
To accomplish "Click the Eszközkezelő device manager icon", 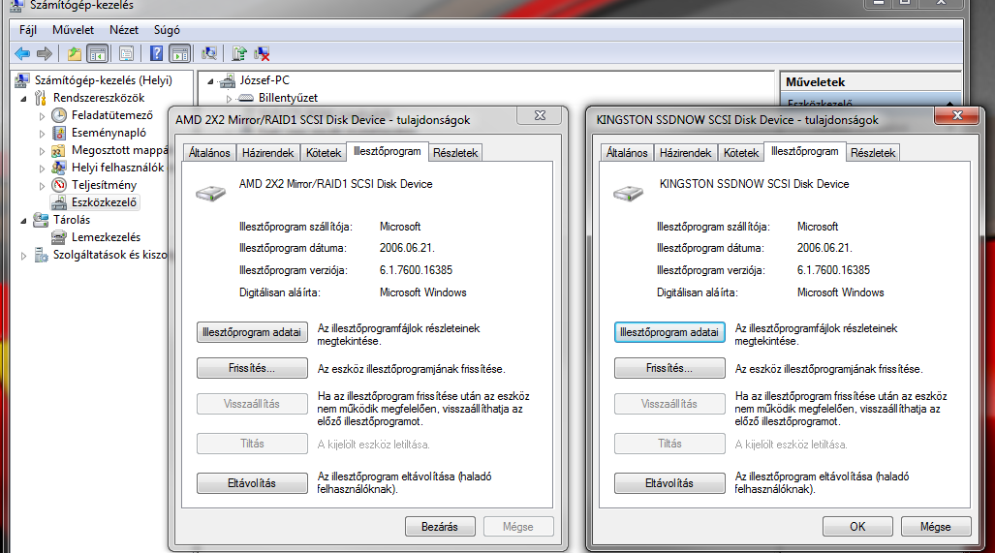I will [x=59, y=202].
